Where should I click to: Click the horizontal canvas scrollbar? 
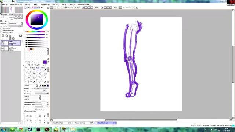141,120
